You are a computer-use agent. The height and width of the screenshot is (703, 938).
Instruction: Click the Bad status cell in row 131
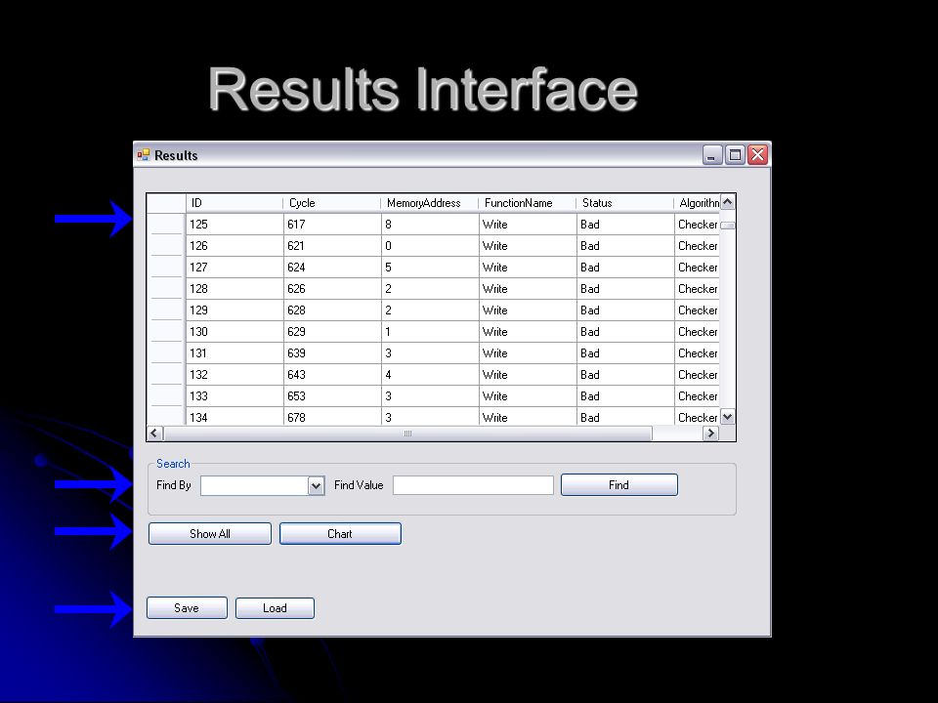click(x=625, y=353)
